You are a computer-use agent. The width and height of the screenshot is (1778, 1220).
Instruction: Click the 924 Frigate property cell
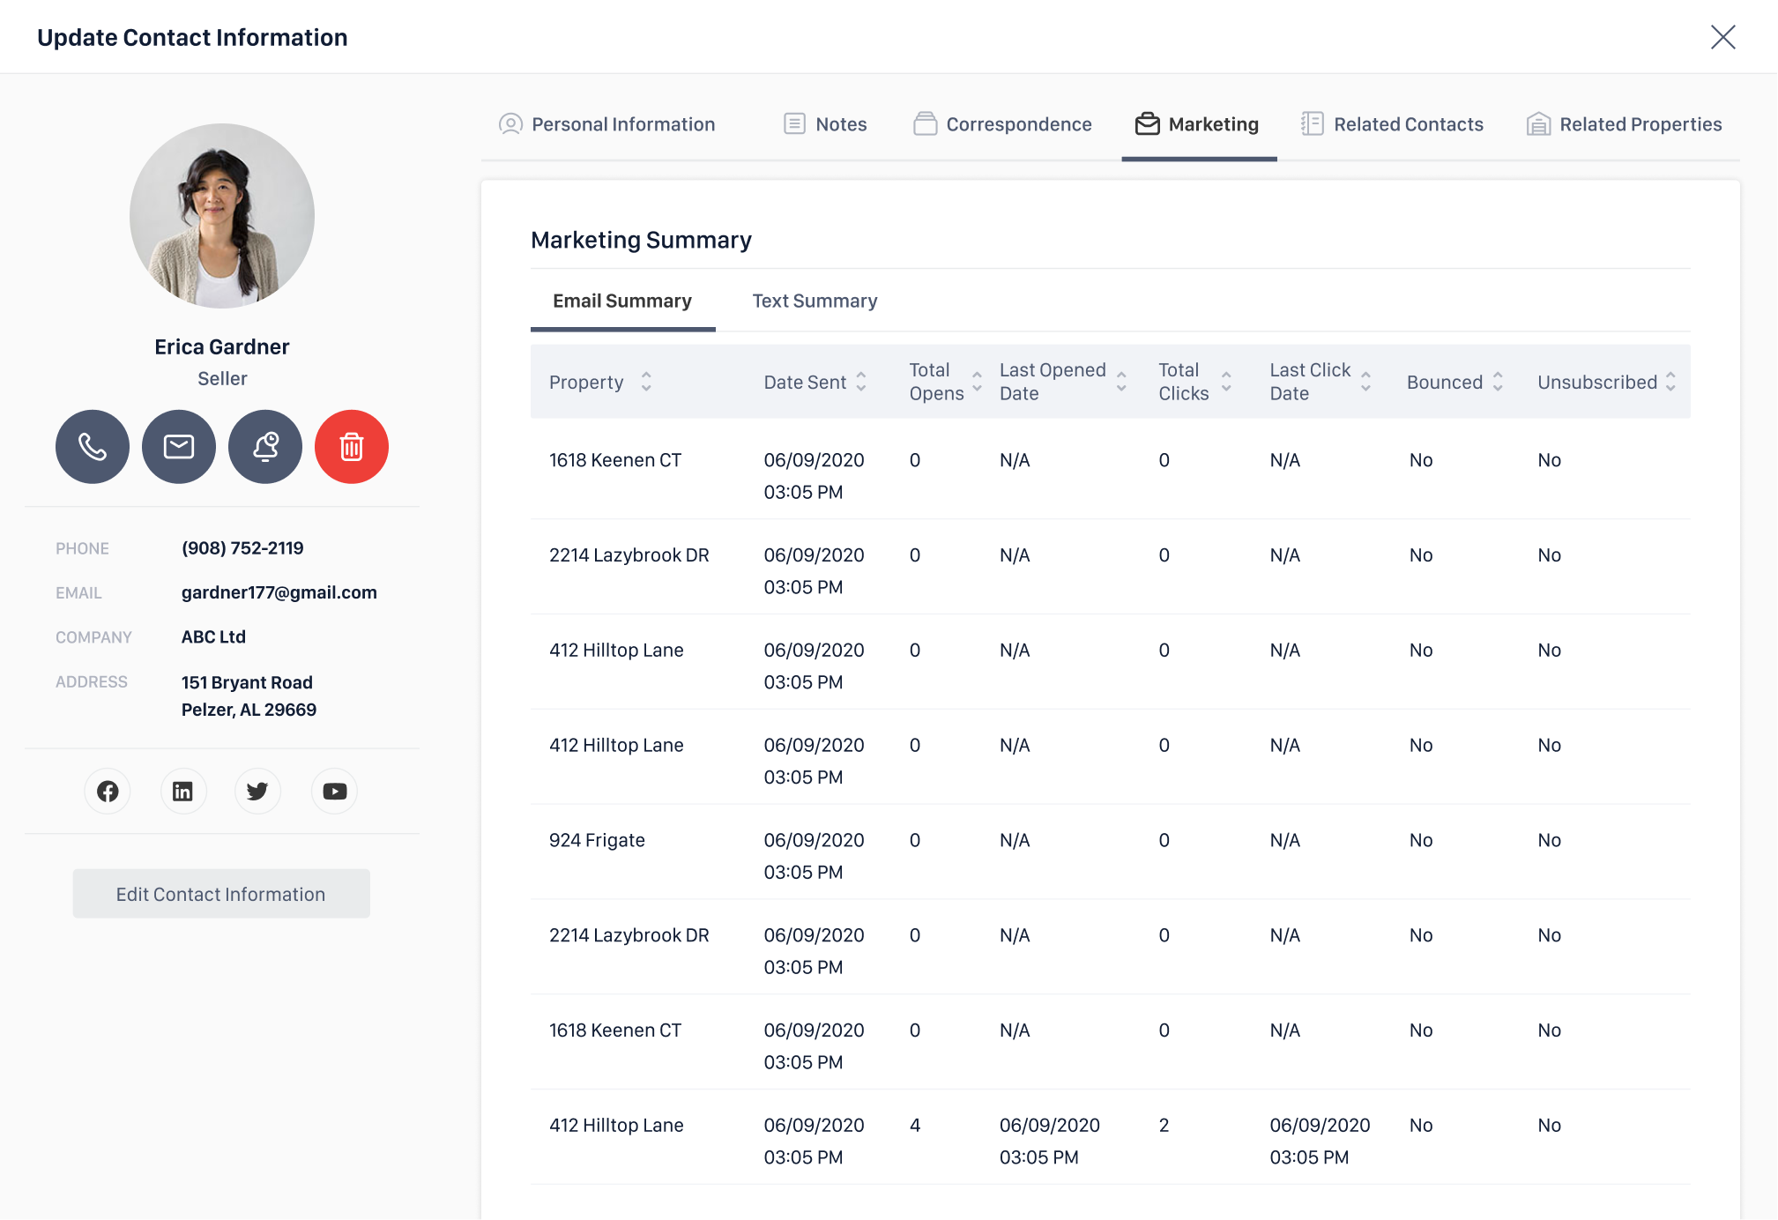coord(597,840)
